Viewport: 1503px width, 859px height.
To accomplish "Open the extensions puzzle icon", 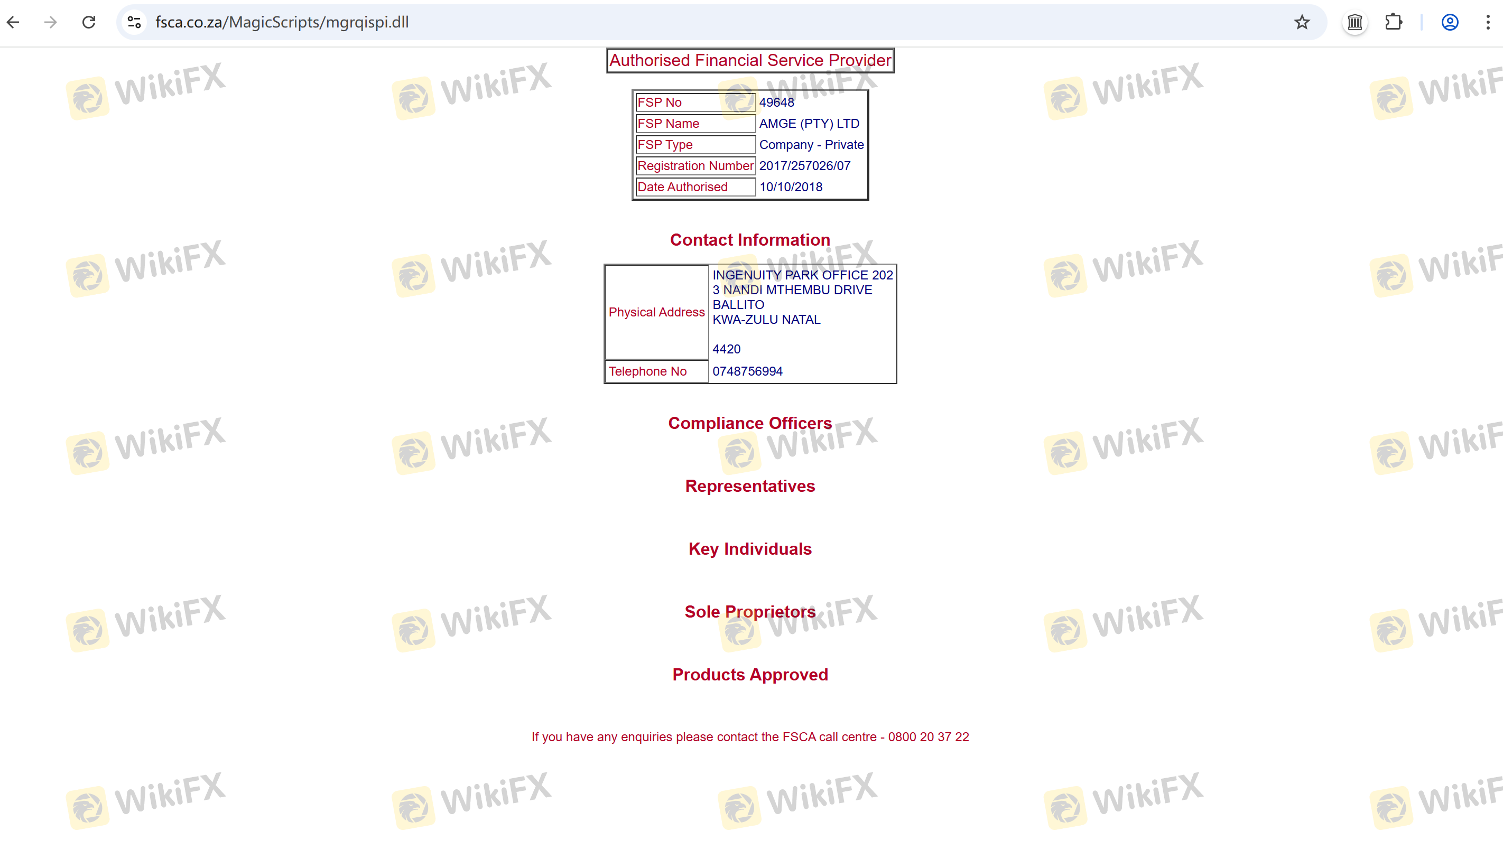I will (1393, 22).
